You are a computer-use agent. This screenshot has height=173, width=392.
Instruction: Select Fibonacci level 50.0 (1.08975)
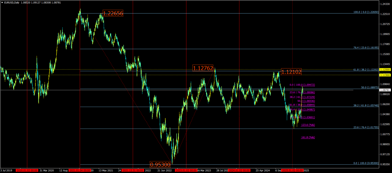pos(370,88)
